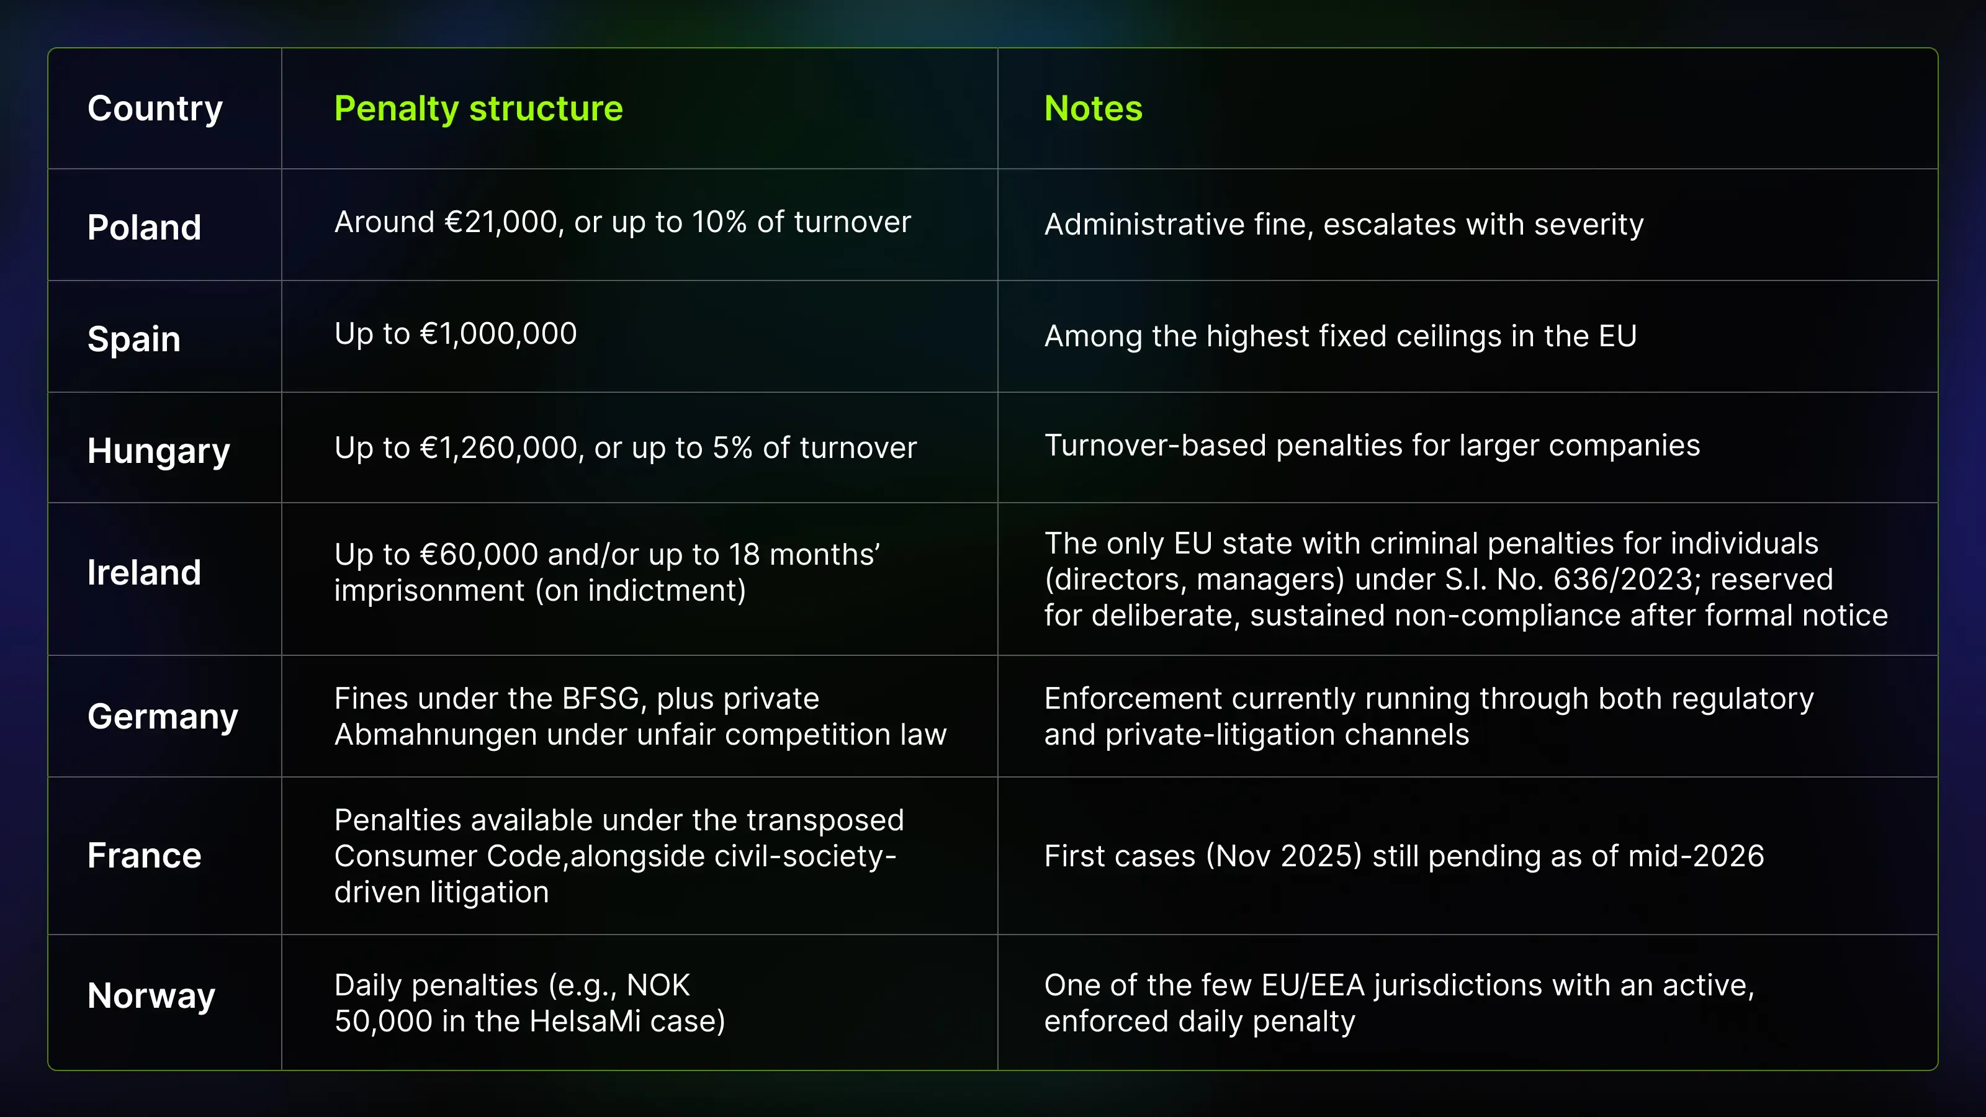
Task: Click Hungary's €1,260,000 penalty text
Action: 625,448
